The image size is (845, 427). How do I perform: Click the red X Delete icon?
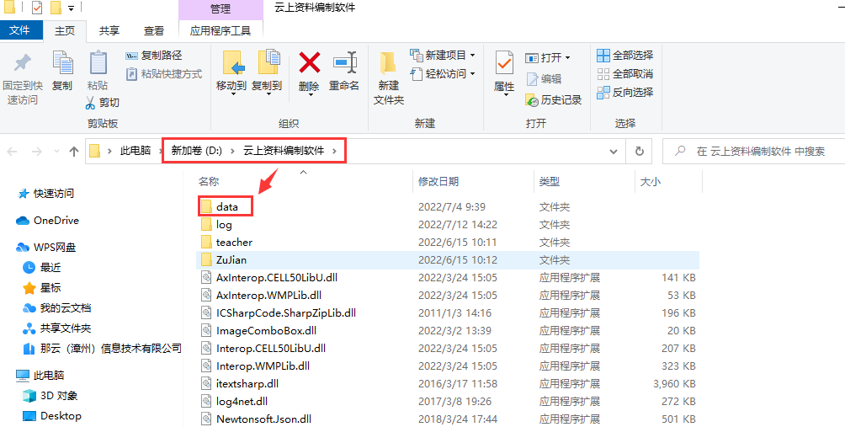click(310, 63)
